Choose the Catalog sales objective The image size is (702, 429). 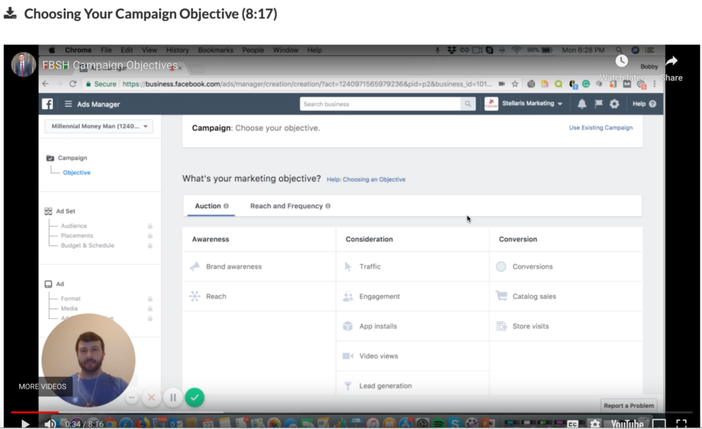566,296
